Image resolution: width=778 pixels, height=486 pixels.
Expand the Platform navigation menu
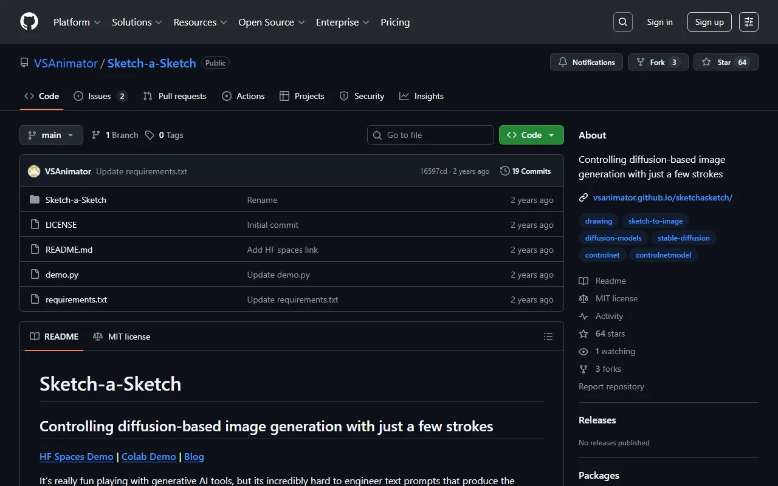[x=77, y=22]
